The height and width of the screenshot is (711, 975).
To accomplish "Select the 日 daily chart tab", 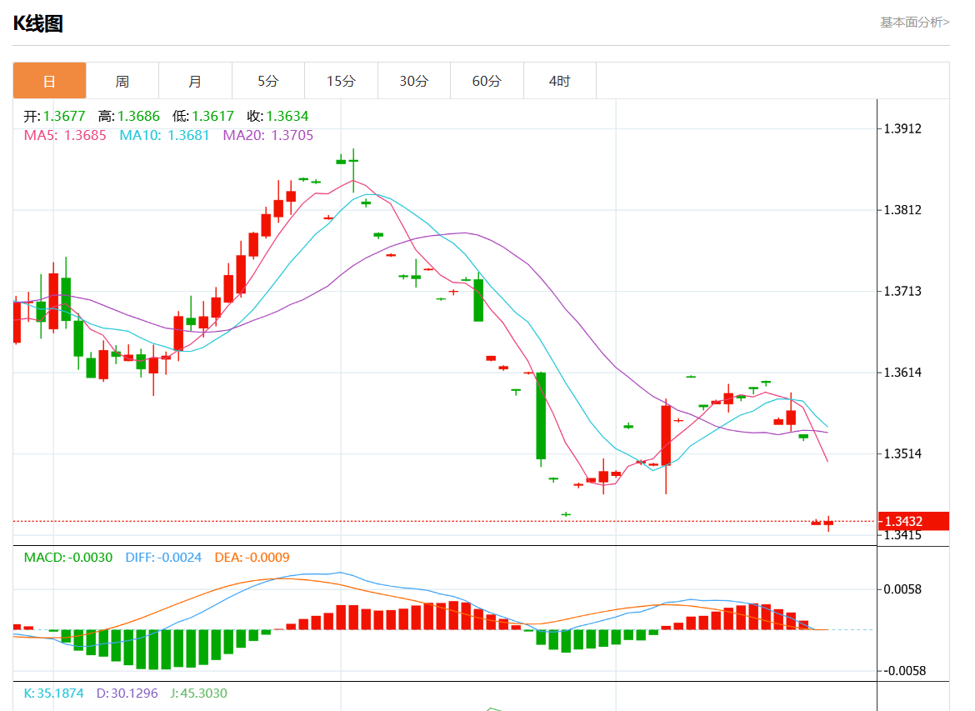I will [x=49, y=81].
